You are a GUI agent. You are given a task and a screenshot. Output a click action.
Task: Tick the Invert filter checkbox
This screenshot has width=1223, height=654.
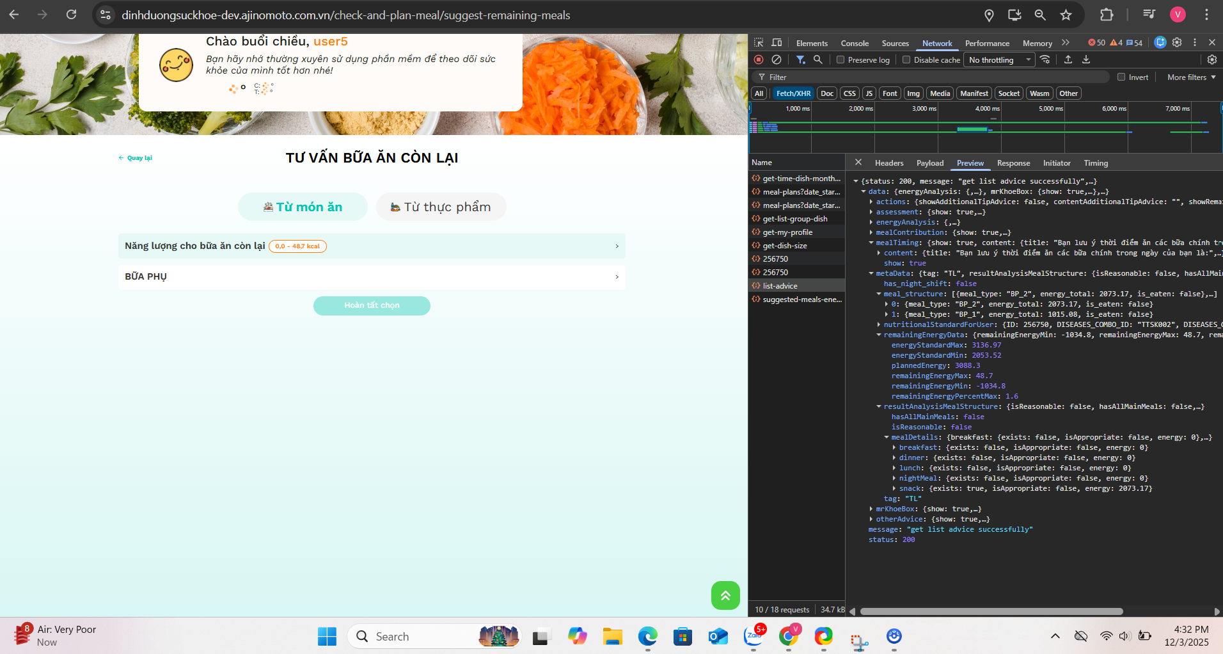[1121, 77]
